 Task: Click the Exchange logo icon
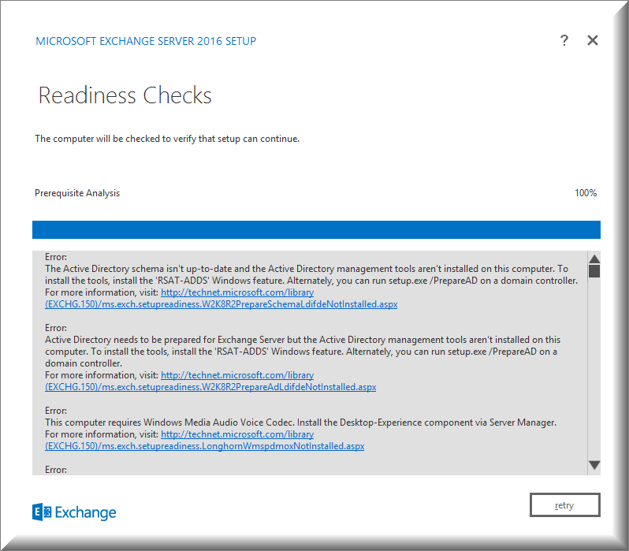click(x=42, y=512)
